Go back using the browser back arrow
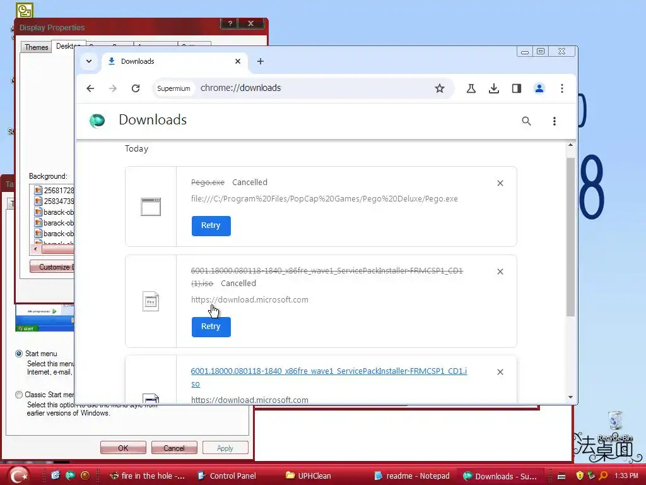This screenshot has height=485, width=646. point(90,88)
